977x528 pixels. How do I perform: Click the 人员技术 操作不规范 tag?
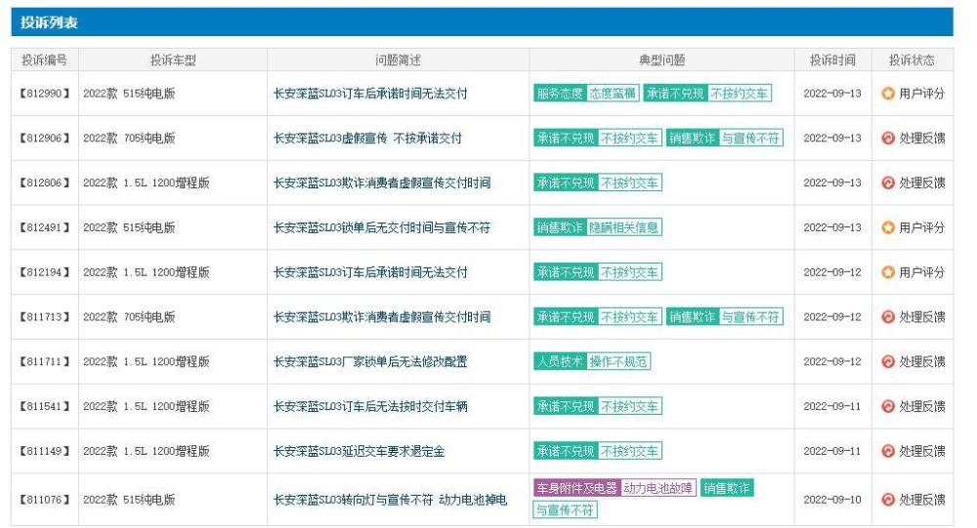pos(592,362)
